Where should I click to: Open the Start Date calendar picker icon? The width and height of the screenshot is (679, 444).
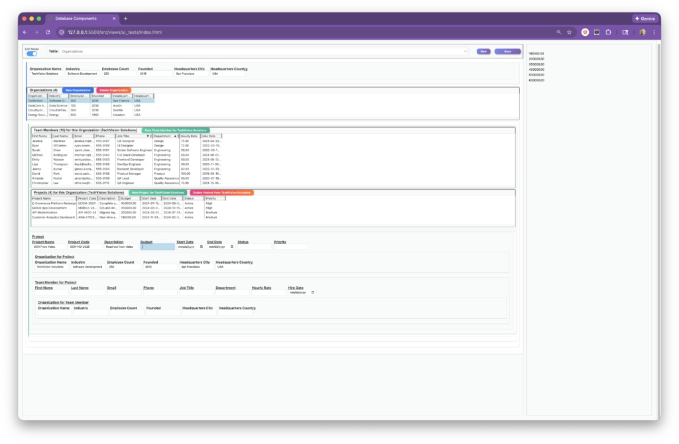202,247
